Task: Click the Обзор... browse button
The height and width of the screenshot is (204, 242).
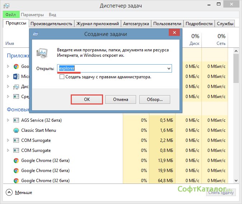Action: 155,99
